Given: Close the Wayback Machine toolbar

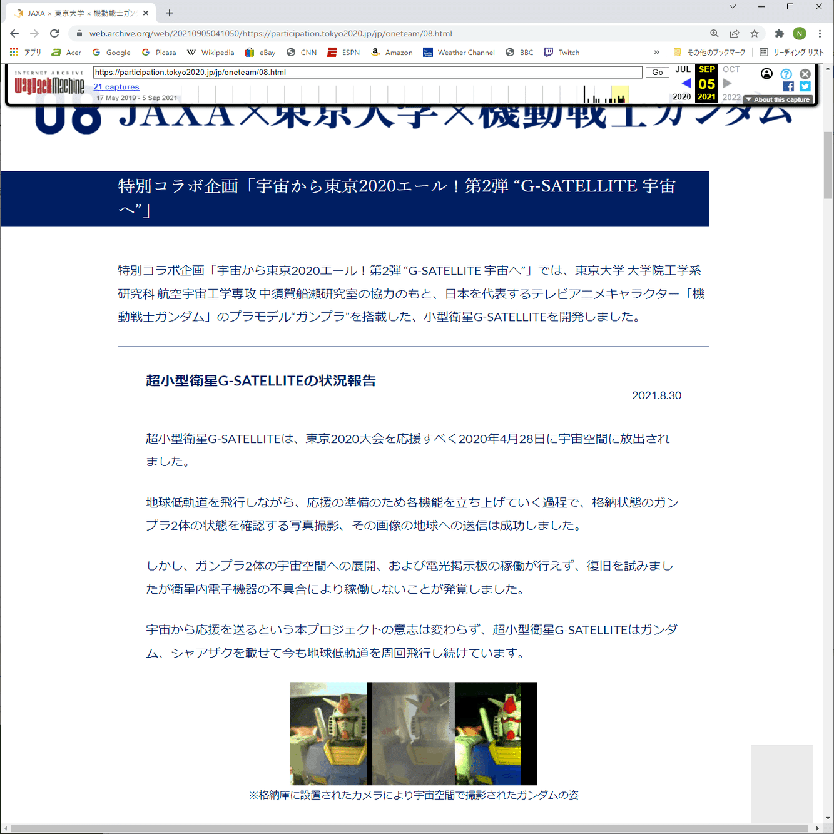Looking at the screenshot, I should point(805,74).
